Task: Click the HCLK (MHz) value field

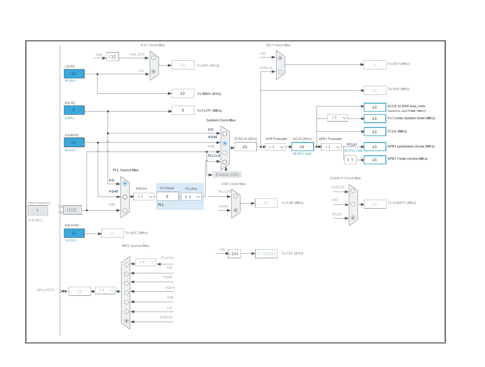Action: (303, 147)
